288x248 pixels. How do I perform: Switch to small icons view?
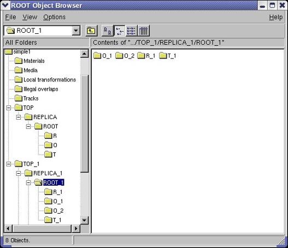tap(119, 31)
